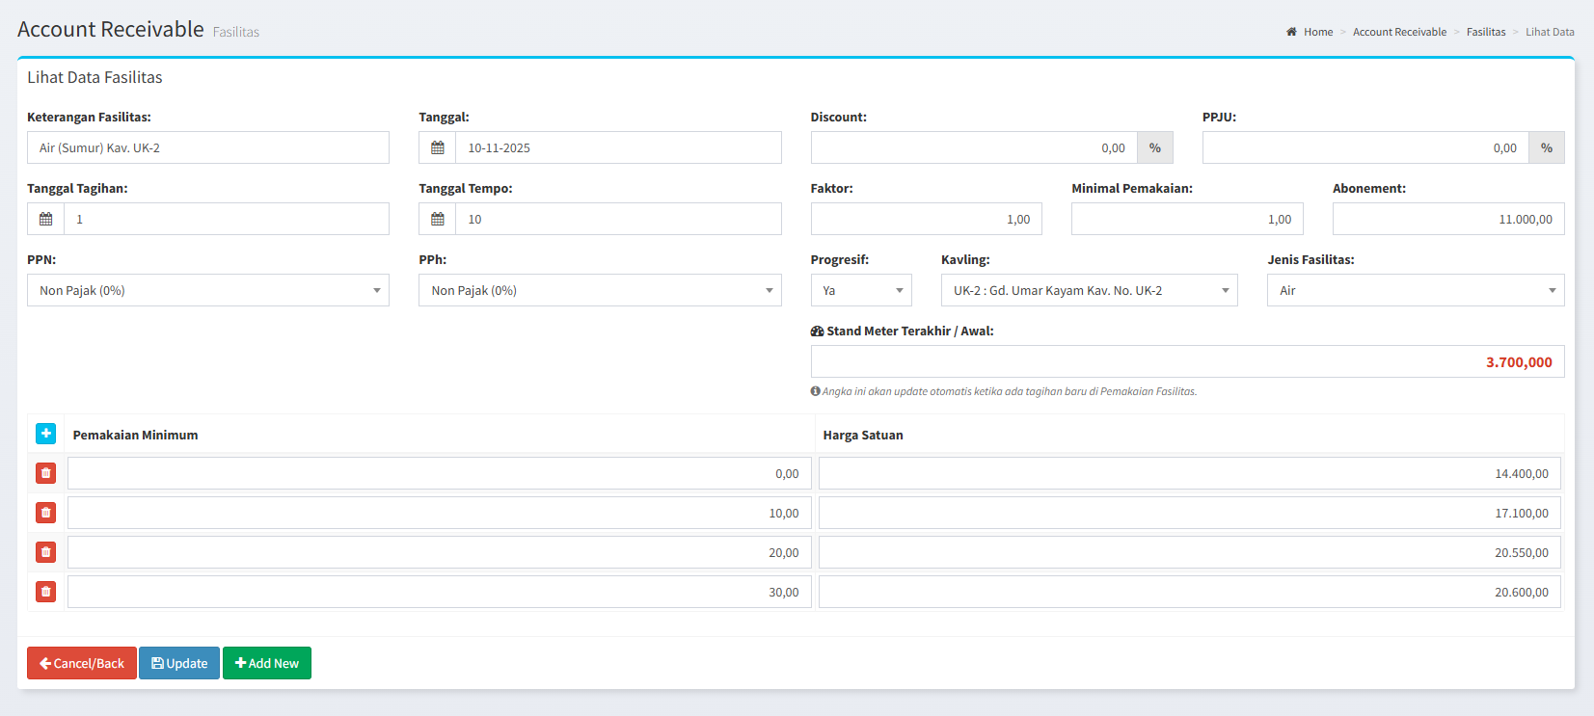This screenshot has height=716, width=1594.
Task: Expand the Progresif dropdown
Action: point(860,290)
